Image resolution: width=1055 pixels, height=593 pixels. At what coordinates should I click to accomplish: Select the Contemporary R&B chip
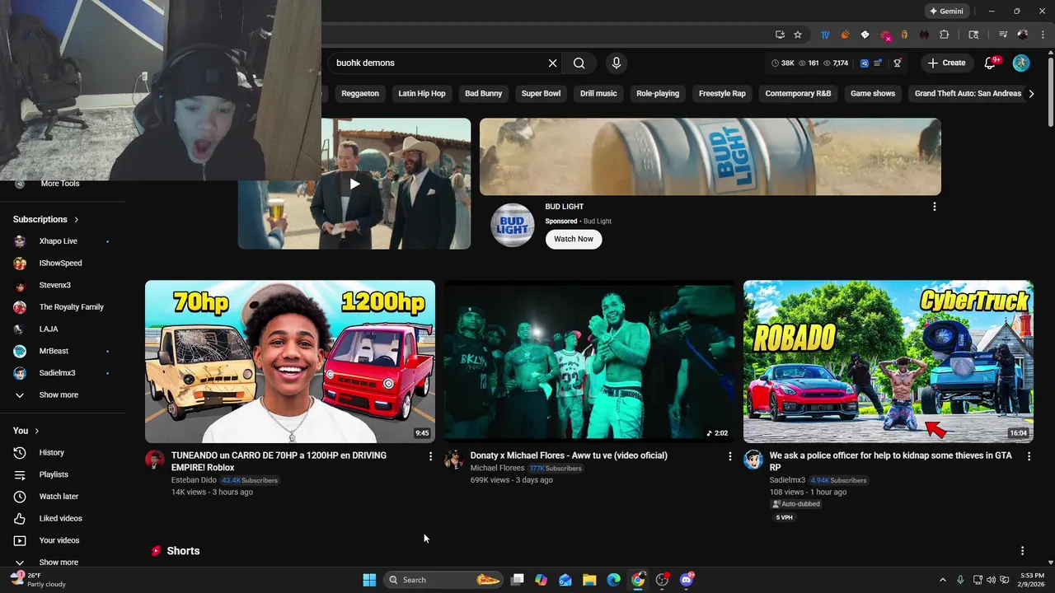[x=798, y=94]
